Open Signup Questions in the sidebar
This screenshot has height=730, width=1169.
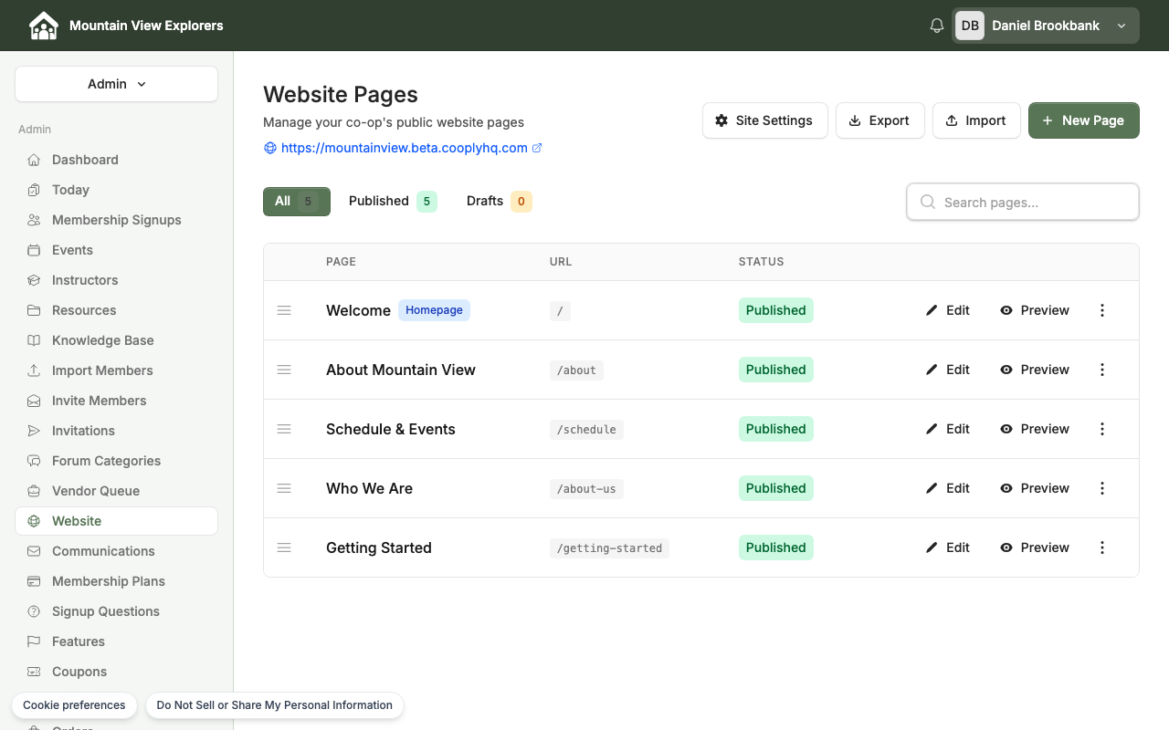pos(116,611)
